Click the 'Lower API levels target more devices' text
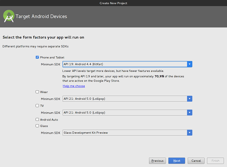This screenshot has width=227, height=167. (113, 71)
